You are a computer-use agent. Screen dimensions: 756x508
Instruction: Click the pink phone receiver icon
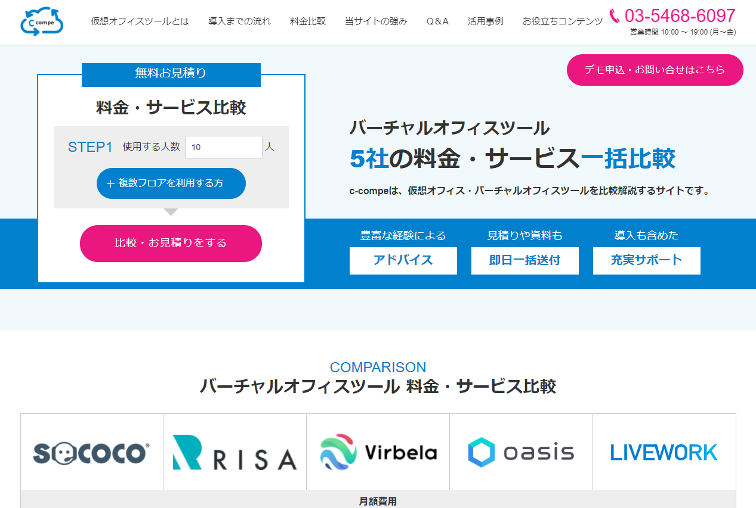(615, 14)
